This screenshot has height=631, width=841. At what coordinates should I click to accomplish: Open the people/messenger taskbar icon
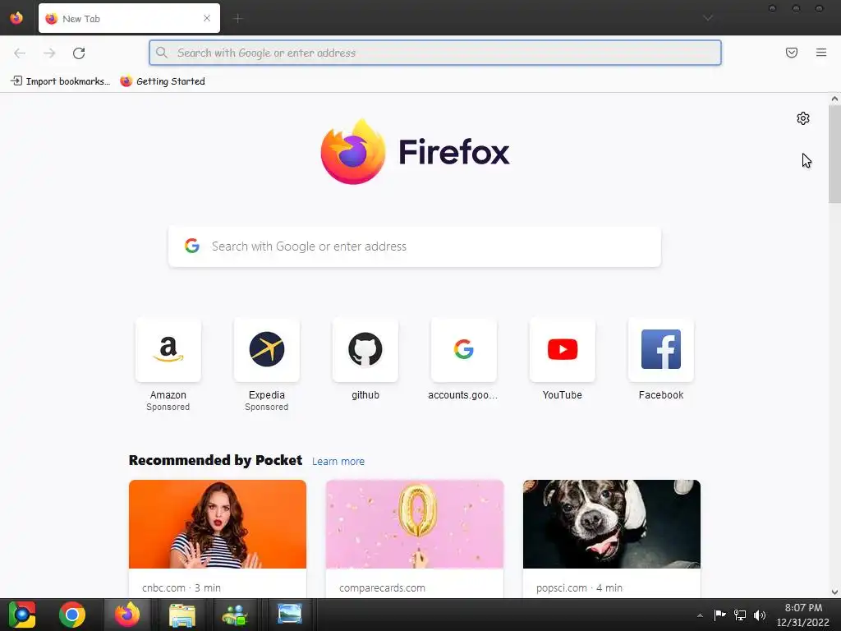pyautogui.click(x=234, y=615)
